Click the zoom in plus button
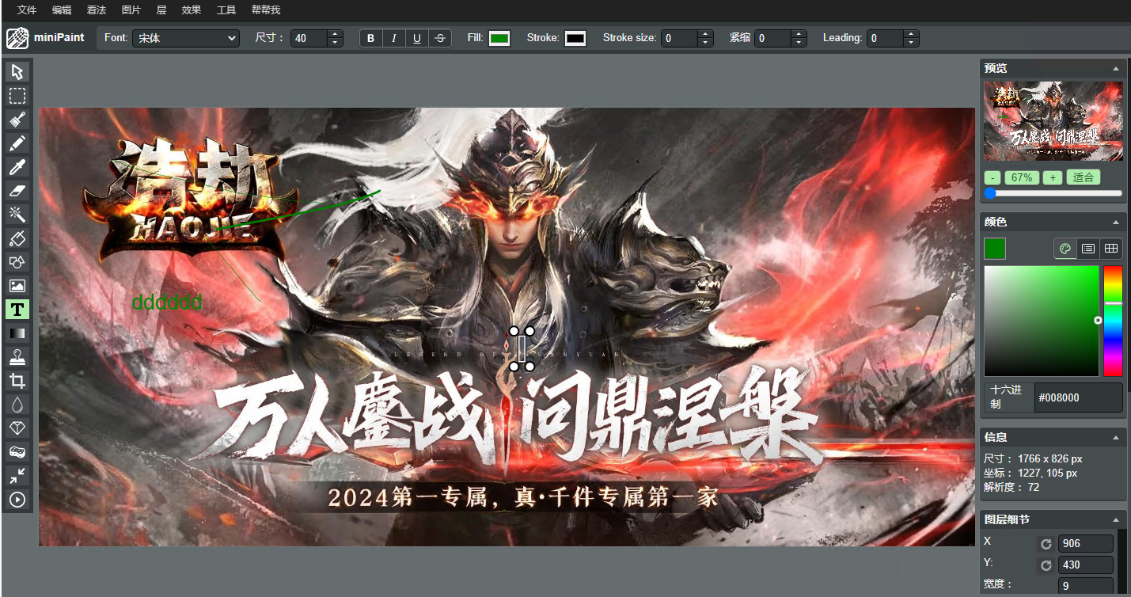 tap(1052, 177)
